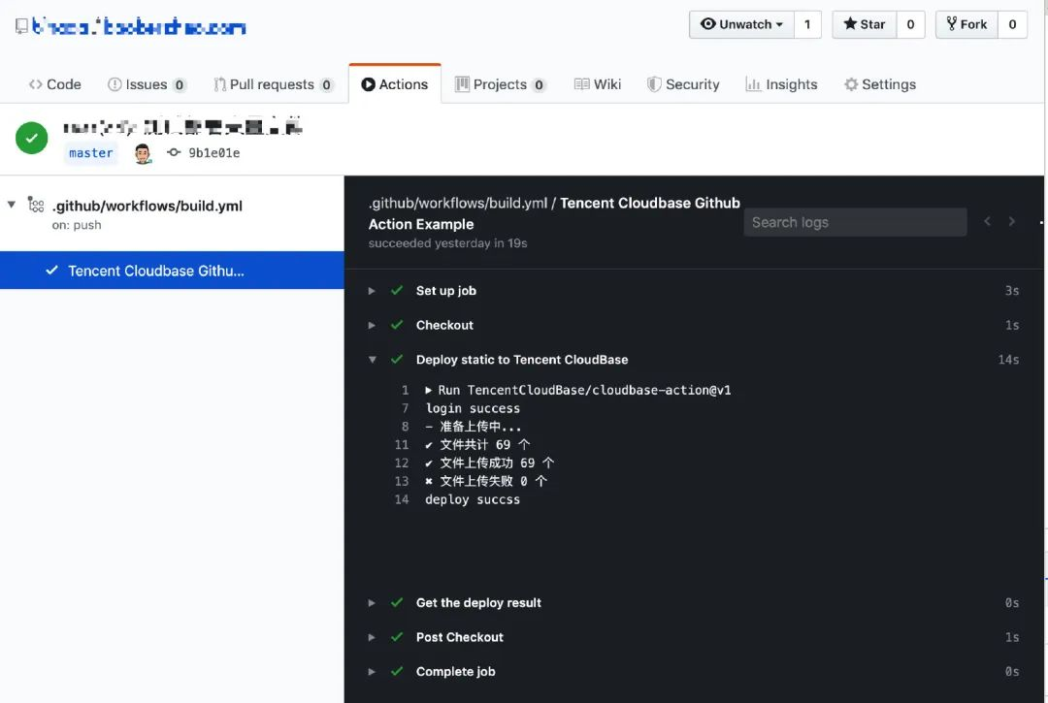Click the login success log line
Image resolution: width=1048 pixels, height=703 pixels.
point(473,408)
